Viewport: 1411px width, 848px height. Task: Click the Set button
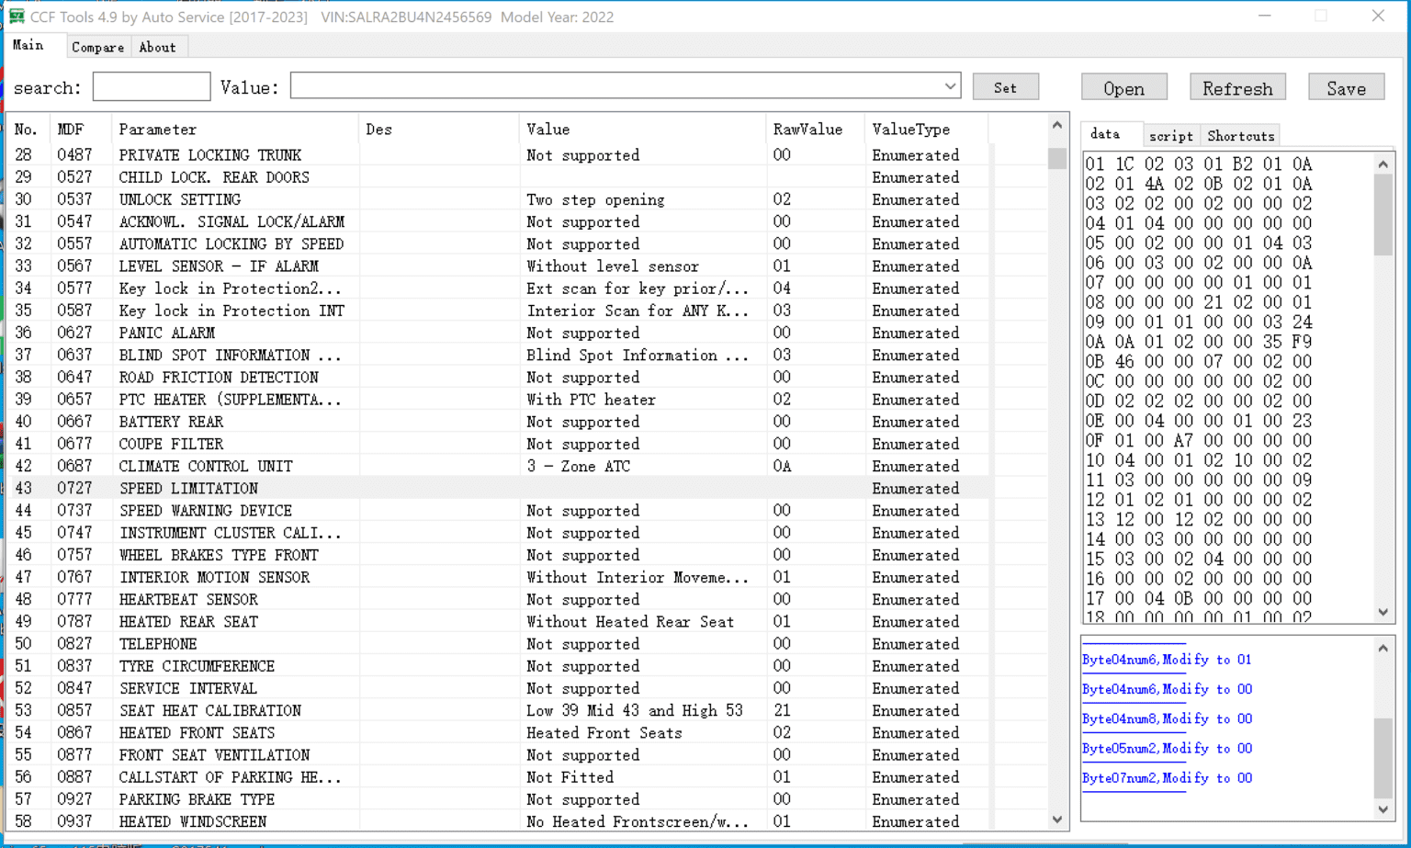pyautogui.click(x=1005, y=86)
